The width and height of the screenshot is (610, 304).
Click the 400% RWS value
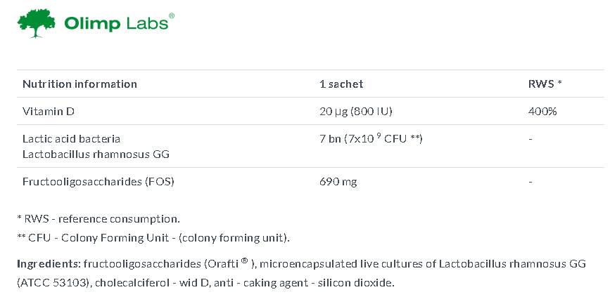point(542,111)
